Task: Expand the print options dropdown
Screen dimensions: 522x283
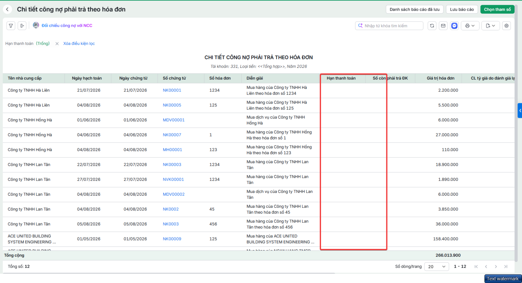Action: tap(470, 26)
